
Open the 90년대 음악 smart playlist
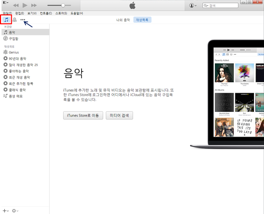[x=25, y=59]
